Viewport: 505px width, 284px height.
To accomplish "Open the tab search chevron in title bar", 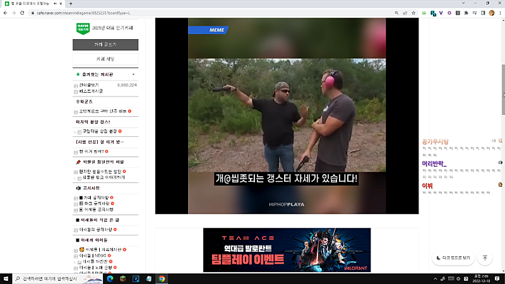I will [463, 3].
